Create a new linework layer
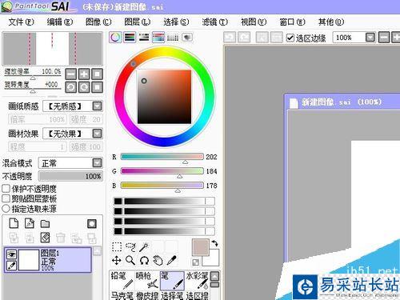This screenshot has height=300, width=400. tap(30, 223)
